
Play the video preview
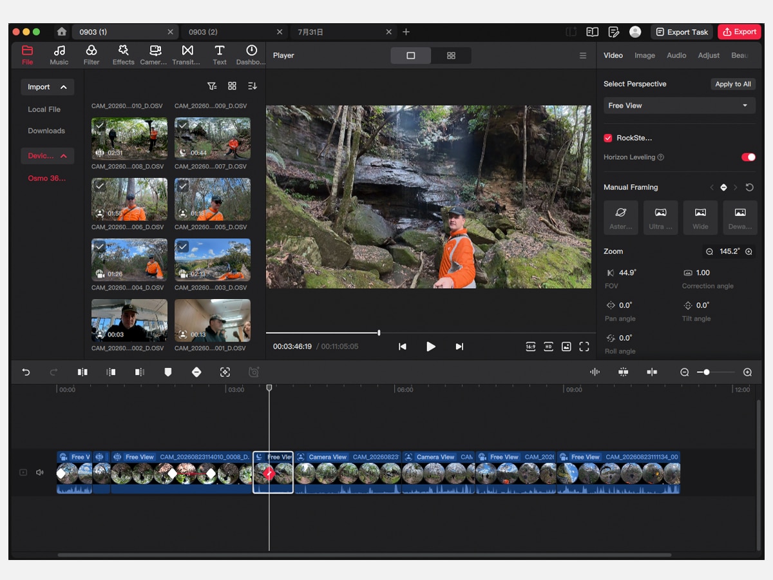[431, 347]
